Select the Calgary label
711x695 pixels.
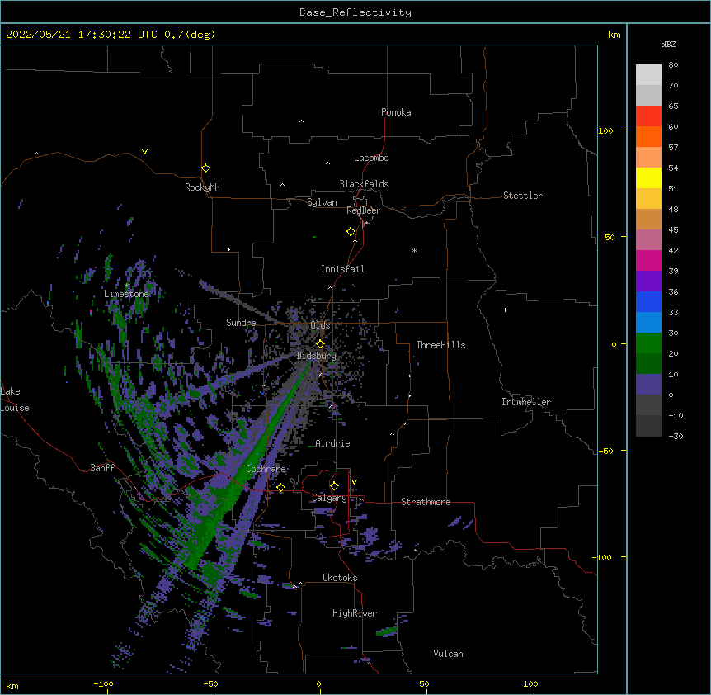329,498
